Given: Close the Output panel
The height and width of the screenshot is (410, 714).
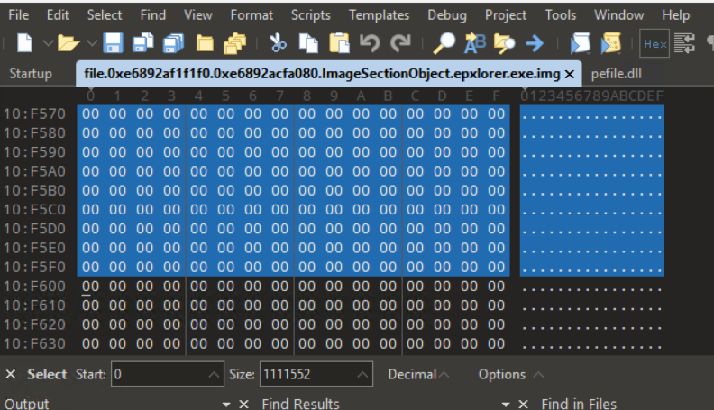Looking at the screenshot, I should [x=243, y=404].
